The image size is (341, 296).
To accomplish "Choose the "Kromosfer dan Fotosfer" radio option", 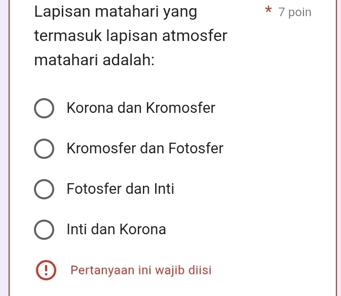I will click(x=45, y=149).
